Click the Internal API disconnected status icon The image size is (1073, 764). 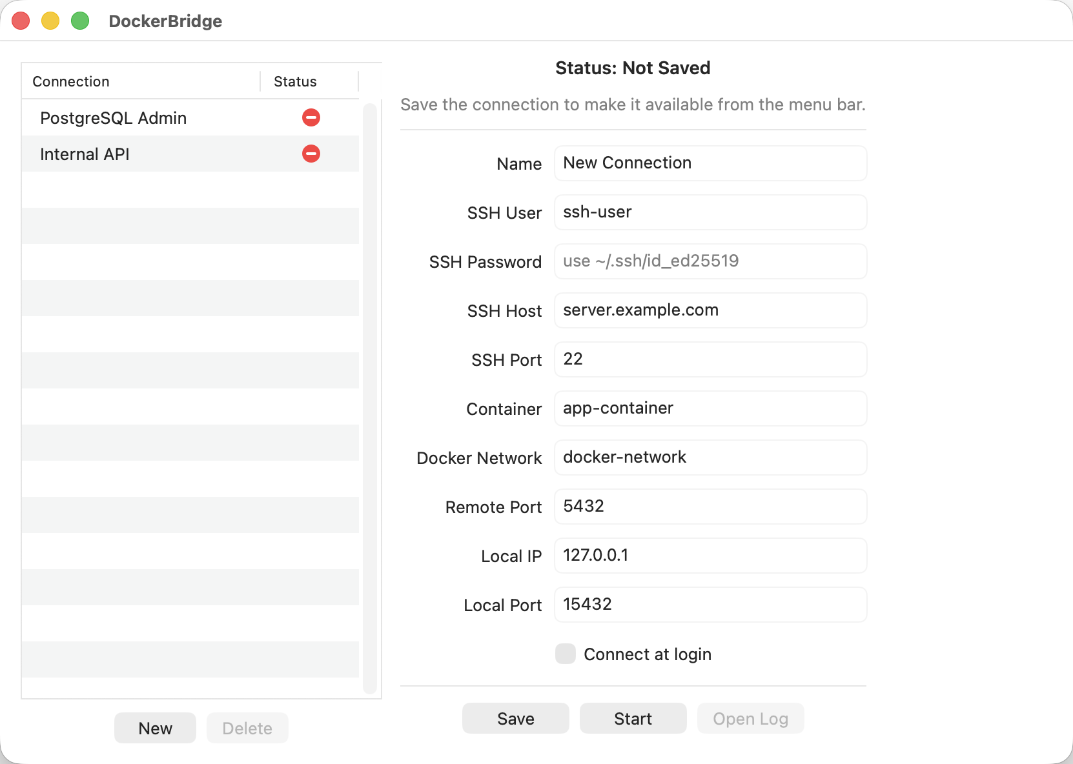pyautogui.click(x=311, y=154)
